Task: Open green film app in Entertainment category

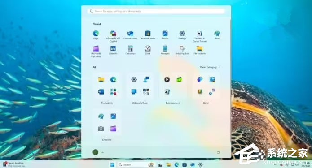Action: pos(179,79)
